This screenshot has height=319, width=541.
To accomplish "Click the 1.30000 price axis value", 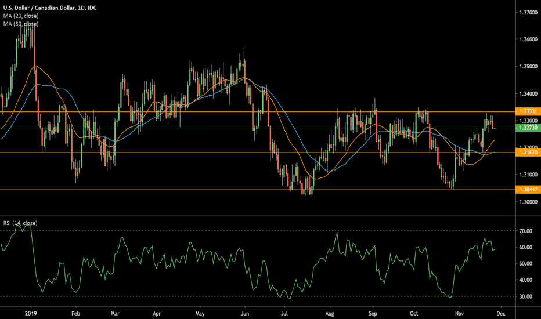I will tap(528, 202).
